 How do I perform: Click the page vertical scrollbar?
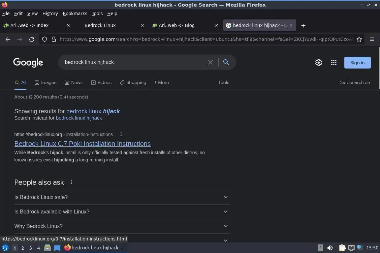click(379, 68)
